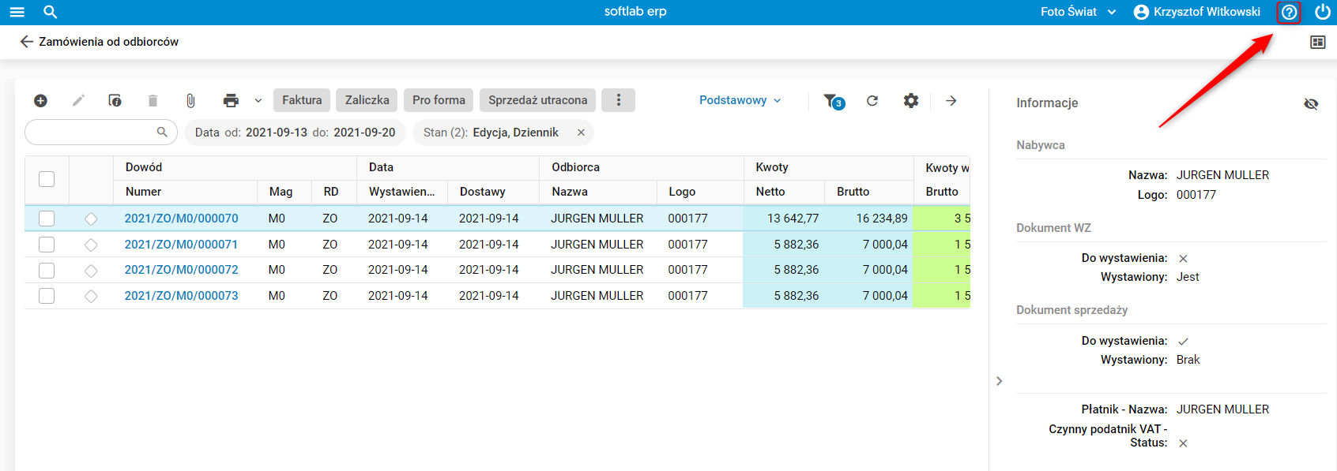
Task: Sort by the Dostawy column header
Action: click(494, 192)
